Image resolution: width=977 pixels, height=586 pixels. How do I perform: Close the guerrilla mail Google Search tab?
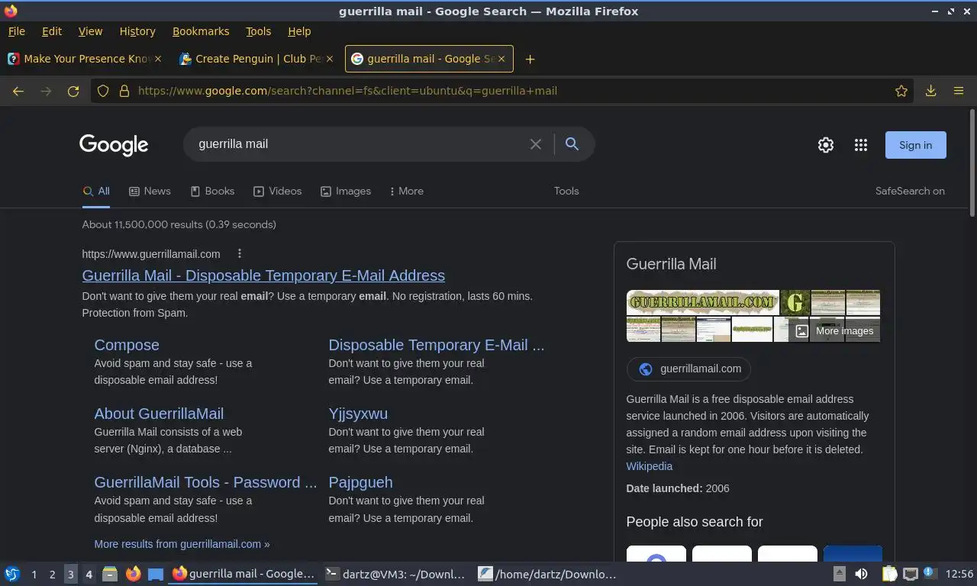coord(501,59)
